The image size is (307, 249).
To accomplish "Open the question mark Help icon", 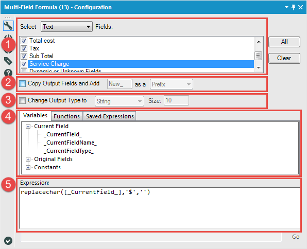I will point(8,73).
